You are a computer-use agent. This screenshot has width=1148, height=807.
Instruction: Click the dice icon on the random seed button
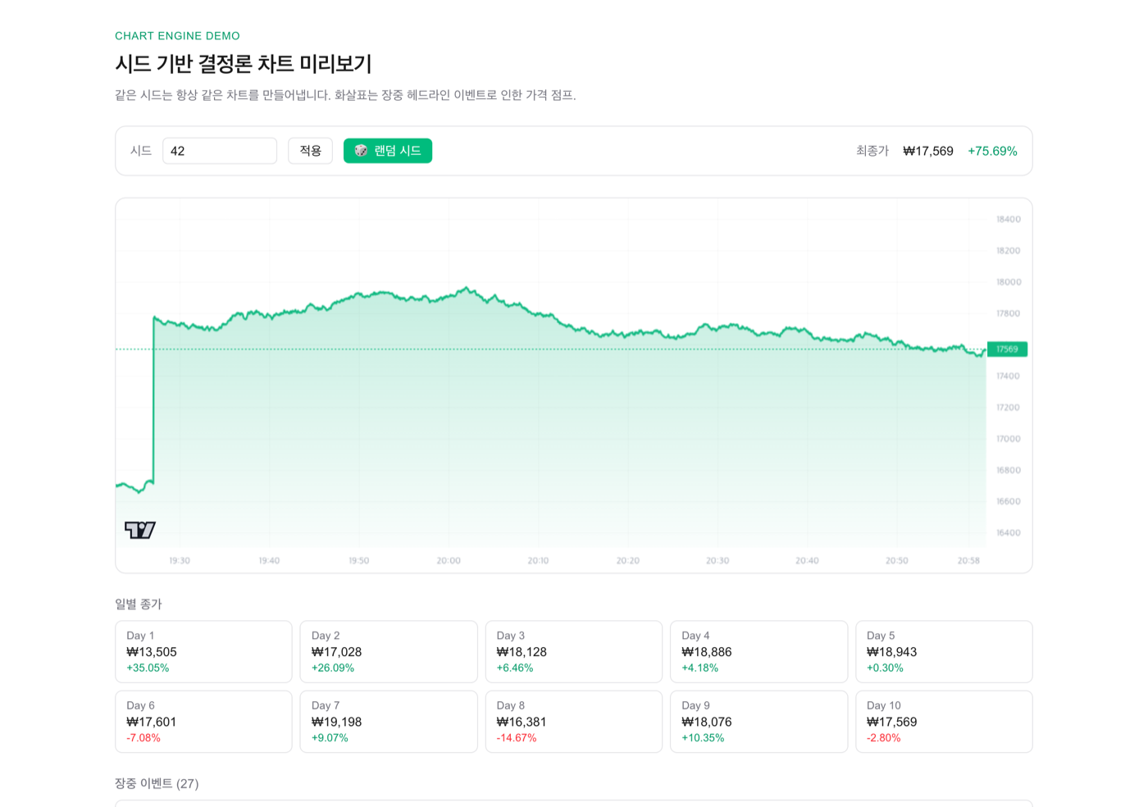361,151
